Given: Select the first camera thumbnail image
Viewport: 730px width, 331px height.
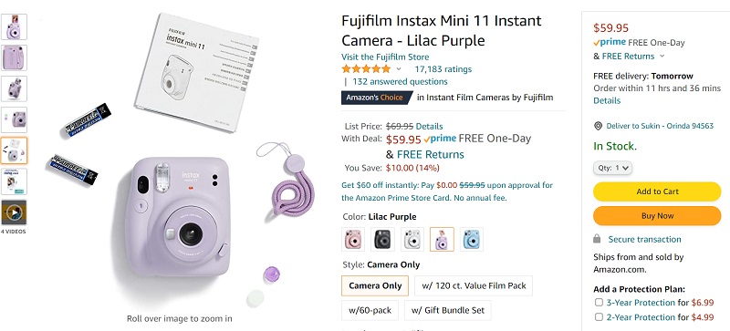Looking at the screenshot, I should pyautogui.click(x=14, y=27).
